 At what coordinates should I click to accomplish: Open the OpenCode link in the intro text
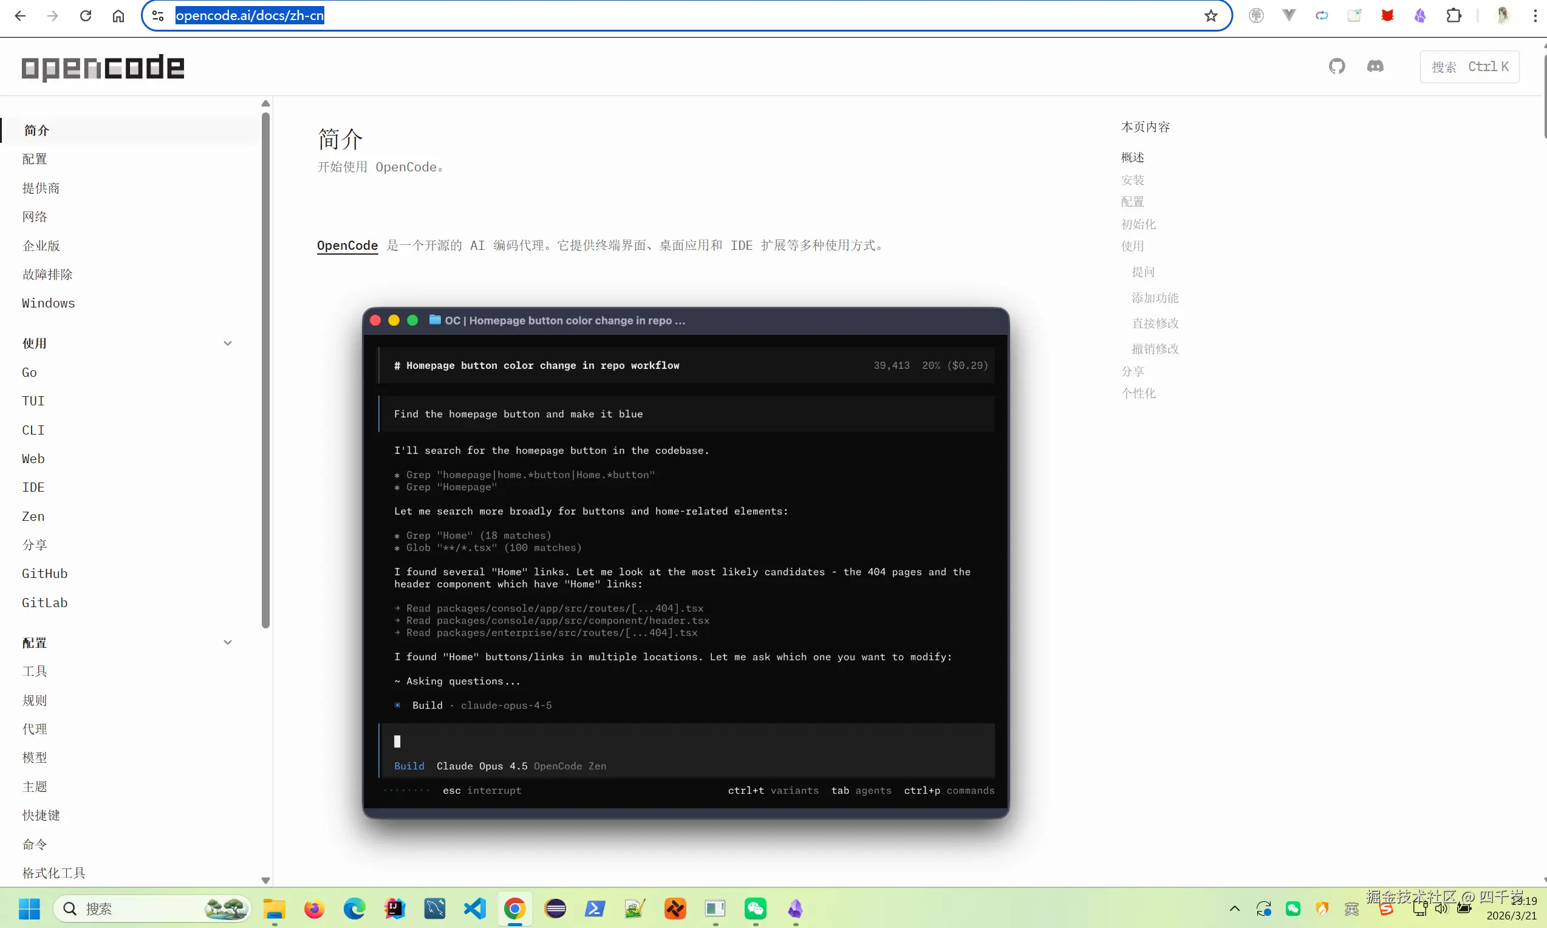347,245
